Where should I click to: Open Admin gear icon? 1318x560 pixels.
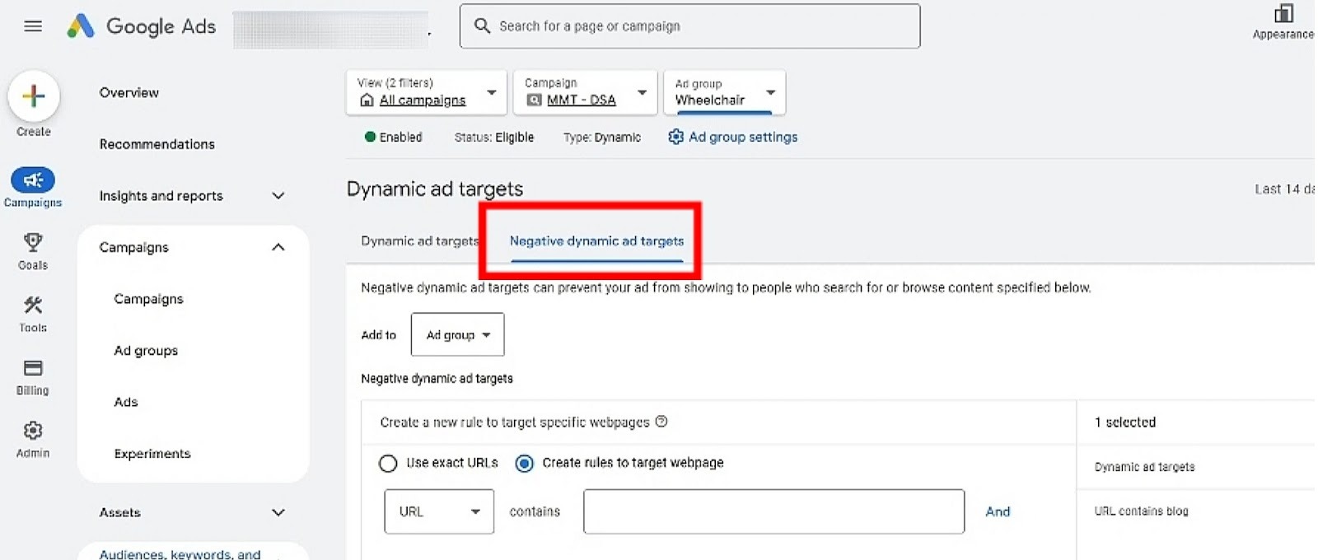pos(33,431)
